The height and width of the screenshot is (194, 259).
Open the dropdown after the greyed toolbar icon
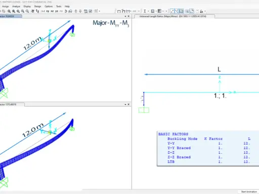(x=139, y=11)
